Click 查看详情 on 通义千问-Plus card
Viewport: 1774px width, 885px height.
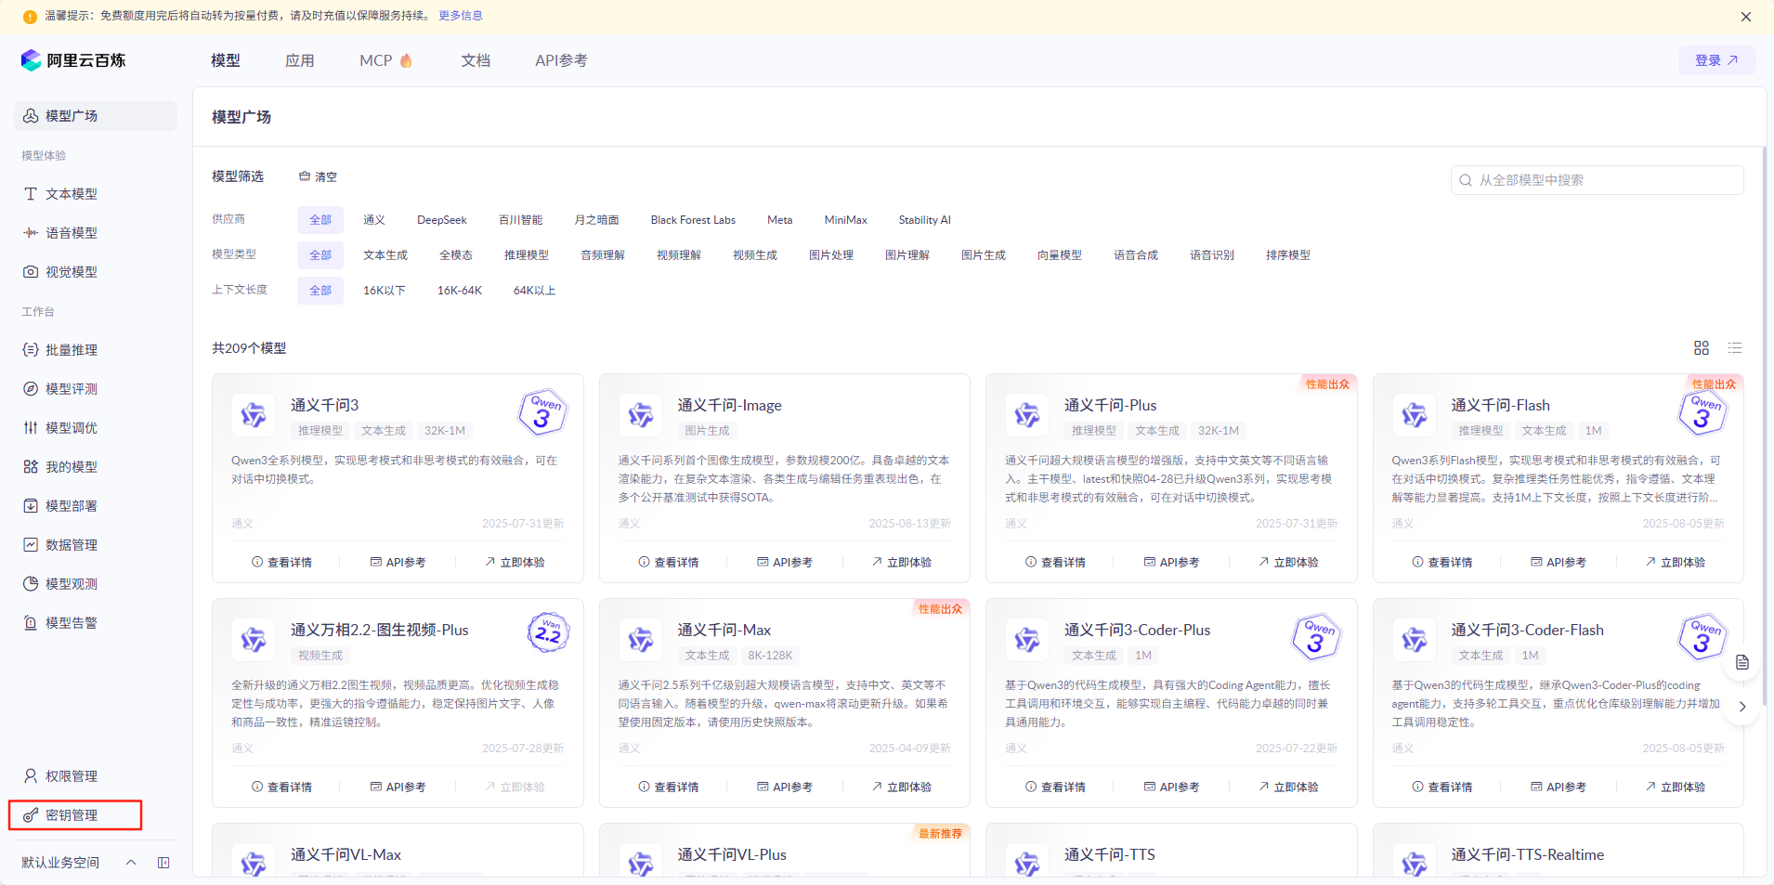tap(1056, 563)
